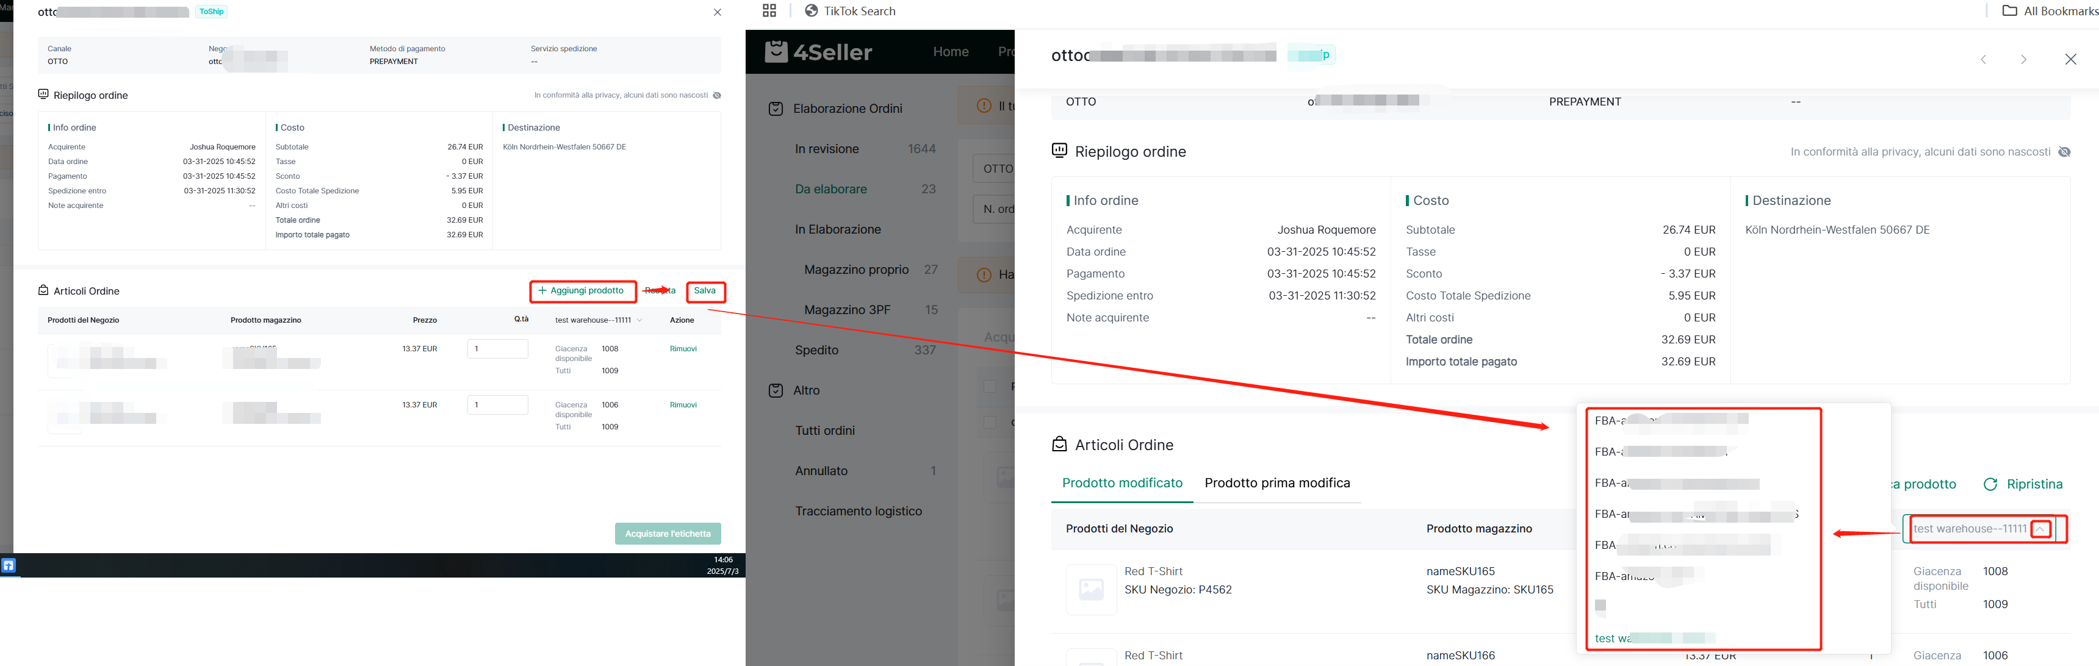This screenshot has width=2099, height=666.
Task: Click the chevron arrow of right warehouse dropdown
Action: tap(2040, 529)
